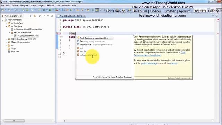The image size is (222, 125).
Task: Click the Package Explorer view icon
Action: point(2,16)
